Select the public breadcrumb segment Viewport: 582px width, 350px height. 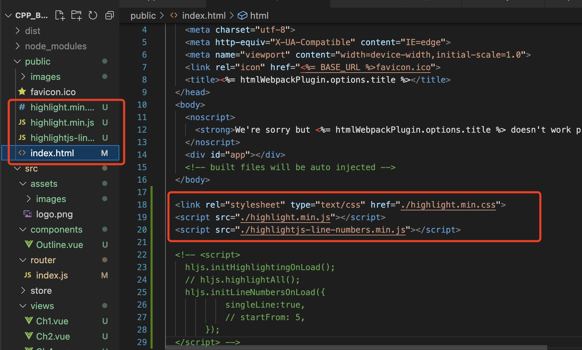[x=143, y=16]
